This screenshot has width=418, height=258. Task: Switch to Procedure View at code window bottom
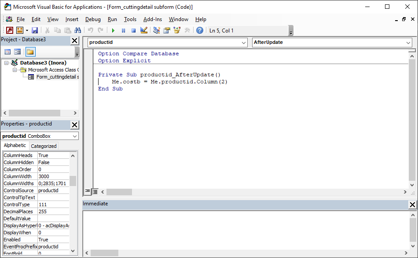[88, 192]
